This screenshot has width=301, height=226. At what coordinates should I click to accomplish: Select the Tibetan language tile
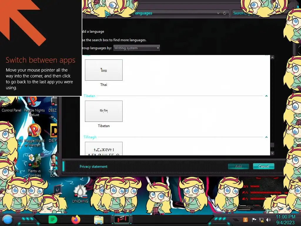tap(104, 111)
